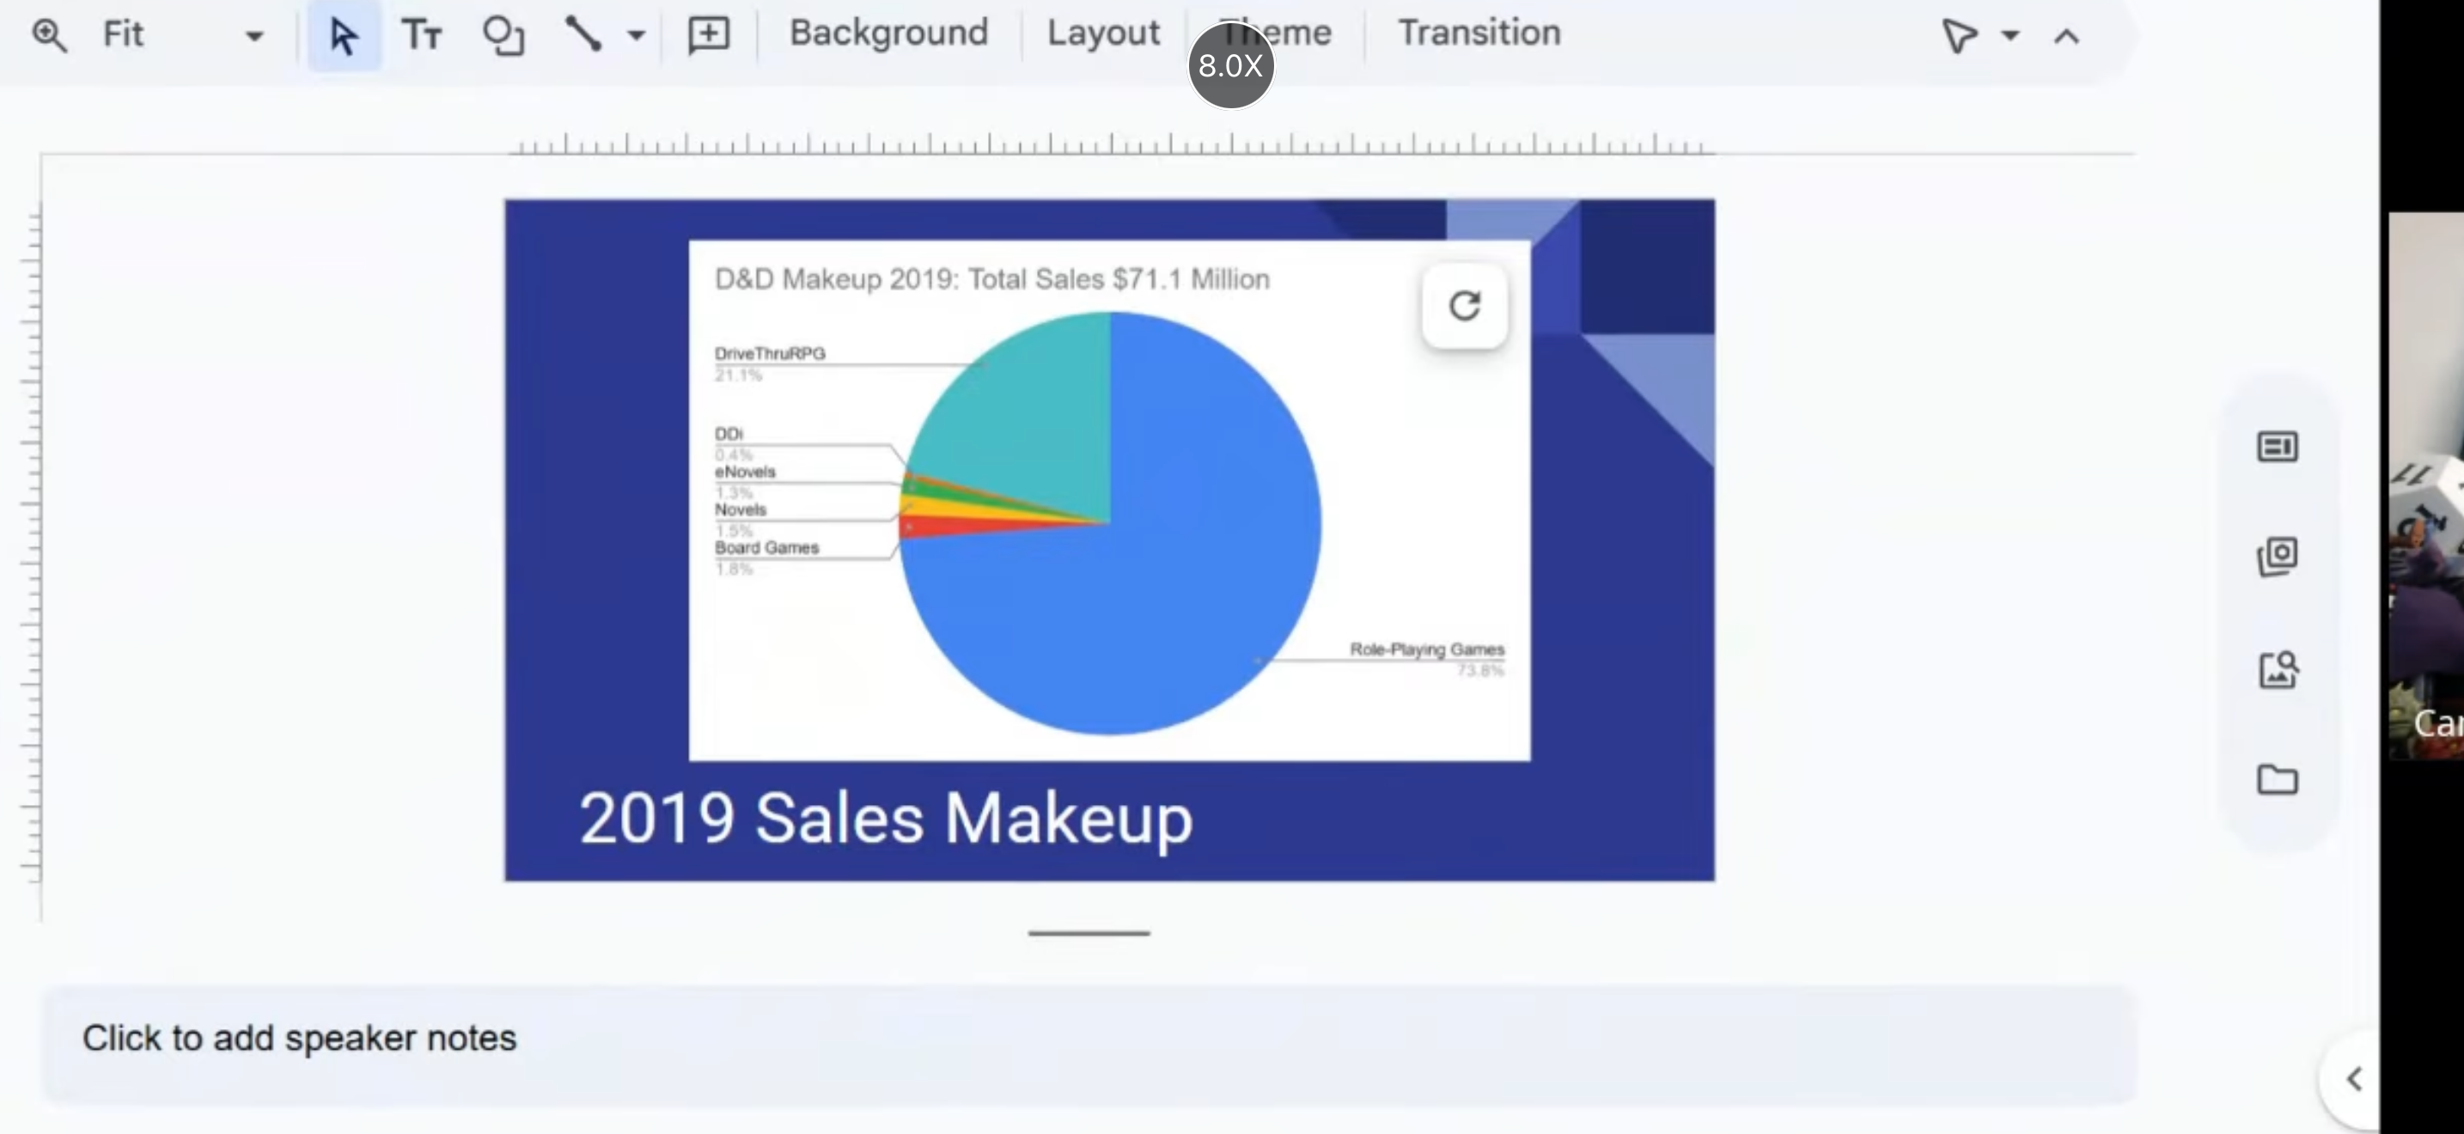Open the Background options
The image size is (2464, 1134).
(x=887, y=34)
